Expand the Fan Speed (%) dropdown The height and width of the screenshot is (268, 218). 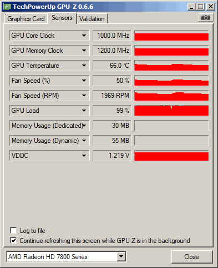(49, 81)
